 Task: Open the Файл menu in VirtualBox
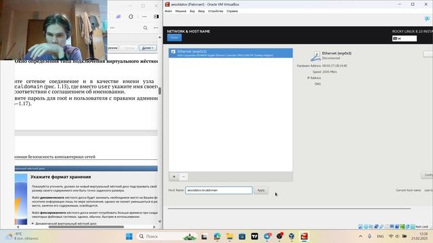168,11
